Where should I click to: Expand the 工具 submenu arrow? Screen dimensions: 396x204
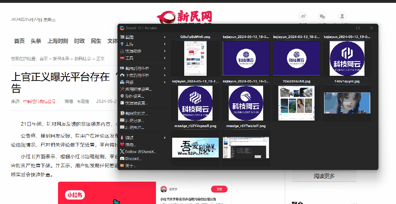point(165,58)
